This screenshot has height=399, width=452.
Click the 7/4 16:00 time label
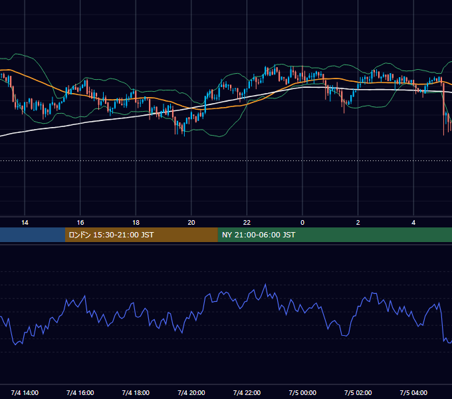[80, 392]
